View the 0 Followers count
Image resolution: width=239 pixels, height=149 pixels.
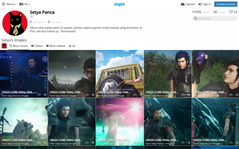coord(55,22)
